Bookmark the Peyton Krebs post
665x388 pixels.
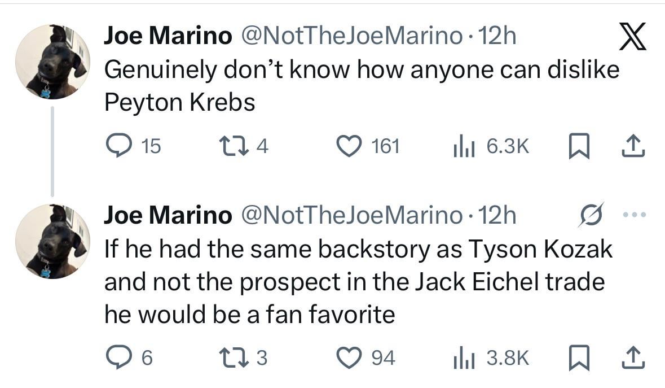(577, 147)
